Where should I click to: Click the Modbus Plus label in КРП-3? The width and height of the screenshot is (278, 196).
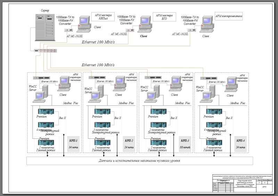tap(182, 103)
